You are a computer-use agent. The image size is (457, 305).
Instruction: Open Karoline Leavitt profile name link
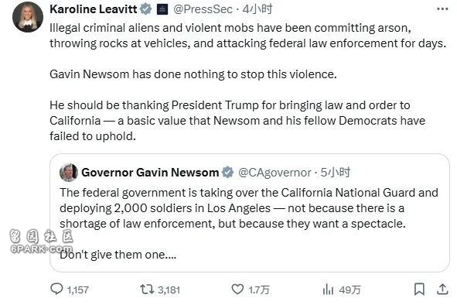coord(94,9)
